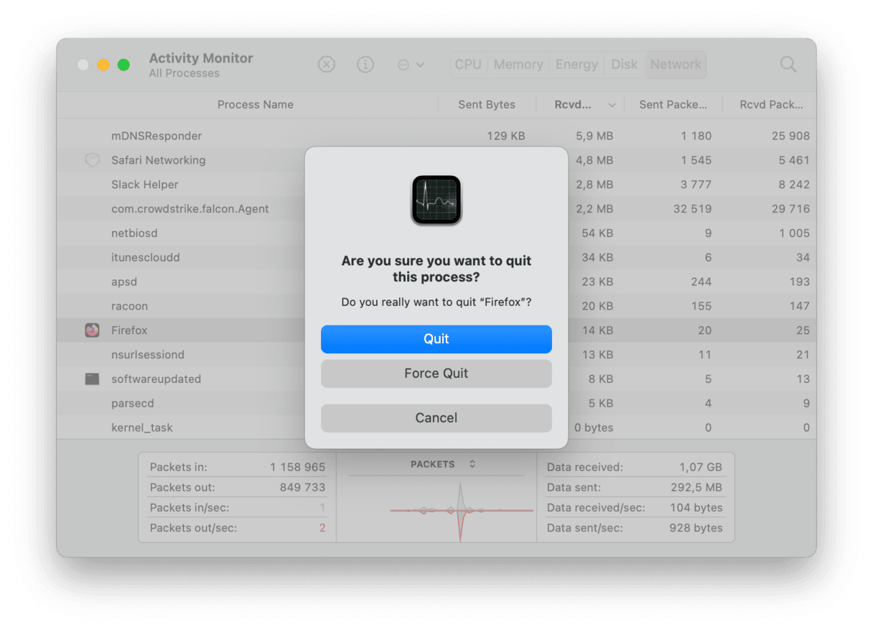Image resolution: width=873 pixels, height=632 pixels.
Task: Click the minus icon in the toolbar
Action: pyautogui.click(x=403, y=64)
